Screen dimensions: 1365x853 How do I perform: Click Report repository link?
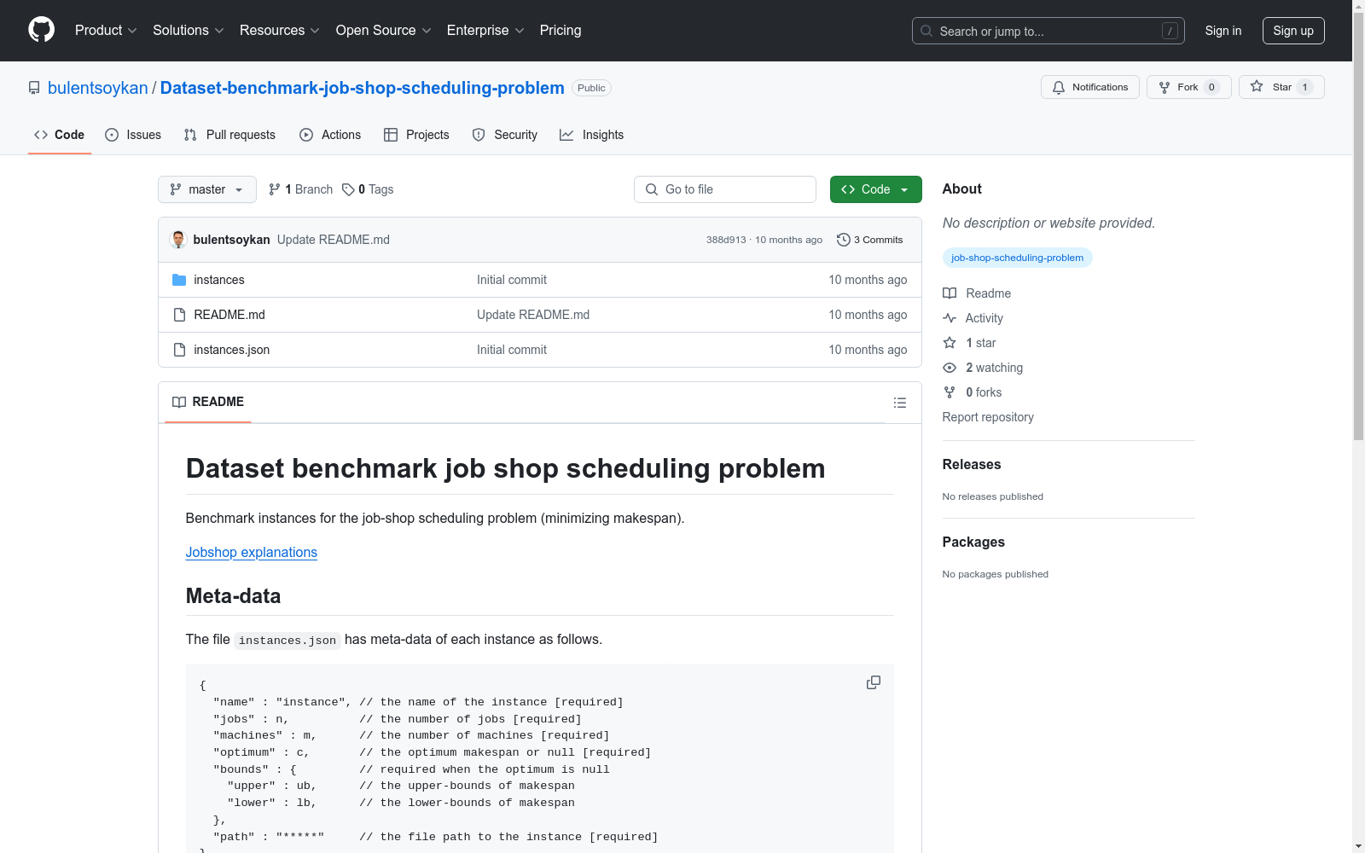click(x=988, y=417)
